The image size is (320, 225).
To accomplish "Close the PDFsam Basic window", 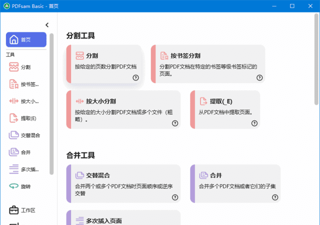I will coord(310,6).
